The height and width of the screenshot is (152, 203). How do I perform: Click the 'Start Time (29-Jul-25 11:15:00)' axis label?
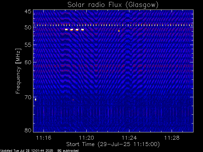113,144
